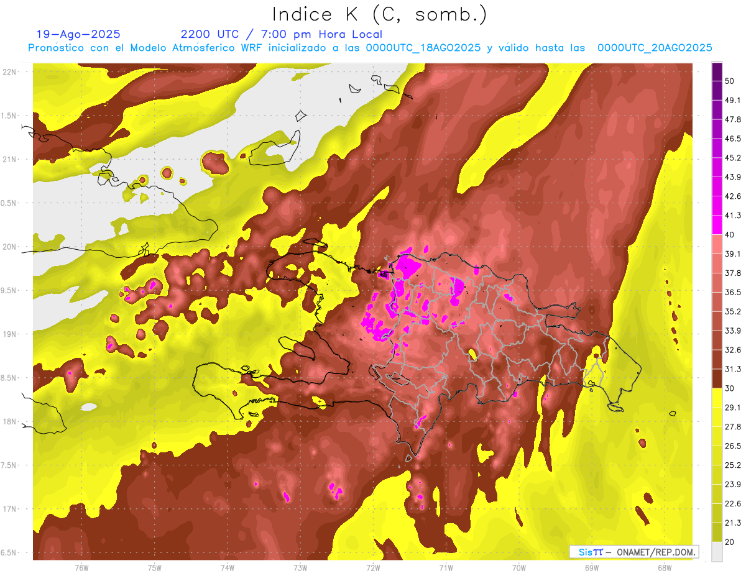Screen dimensions: 746x576
Task: Click the 'ONAMET/REP.DOM.' credit label
Action: pos(655,552)
